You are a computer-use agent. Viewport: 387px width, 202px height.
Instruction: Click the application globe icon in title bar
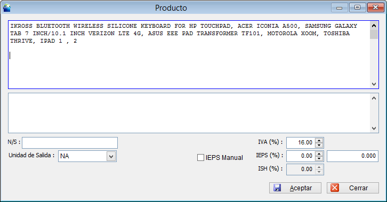(x=7, y=7)
